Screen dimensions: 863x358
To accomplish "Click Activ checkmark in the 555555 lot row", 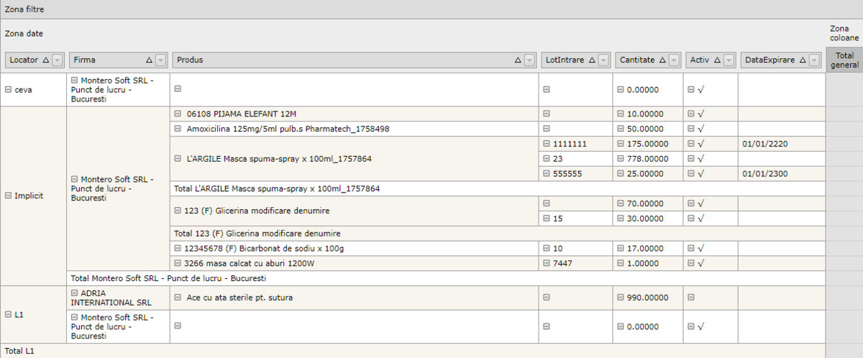I will pos(700,174).
